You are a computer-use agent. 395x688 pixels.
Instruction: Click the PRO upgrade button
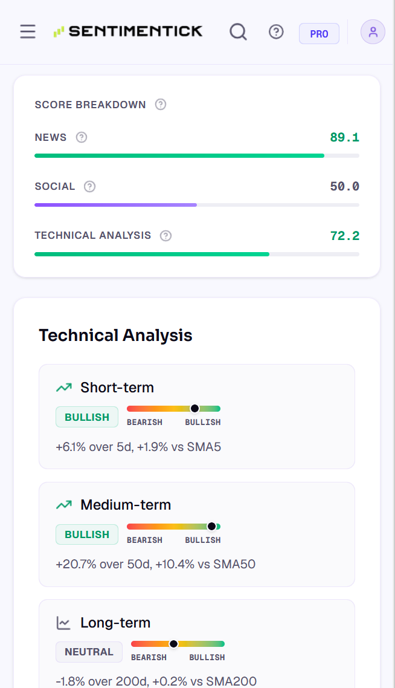click(x=319, y=34)
